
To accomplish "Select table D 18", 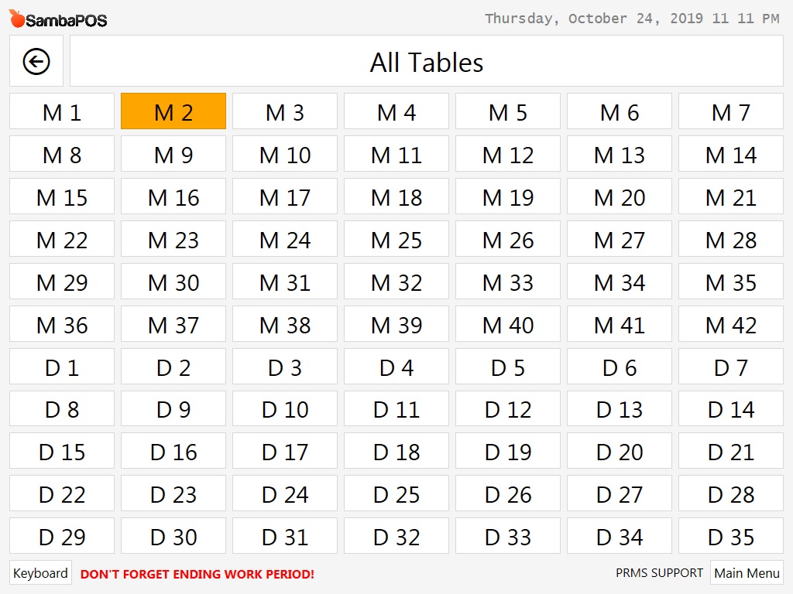I will 396,452.
